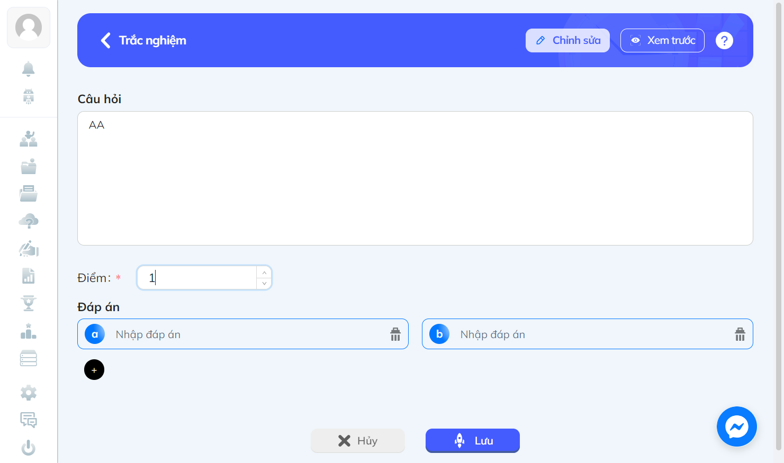The image size is (784, 463).
Task: Click the Xem trước preview button
Action: (662, 40)
